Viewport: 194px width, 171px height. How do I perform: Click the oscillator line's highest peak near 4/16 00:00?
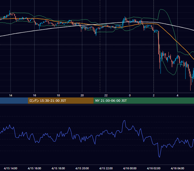coord(124,121)
